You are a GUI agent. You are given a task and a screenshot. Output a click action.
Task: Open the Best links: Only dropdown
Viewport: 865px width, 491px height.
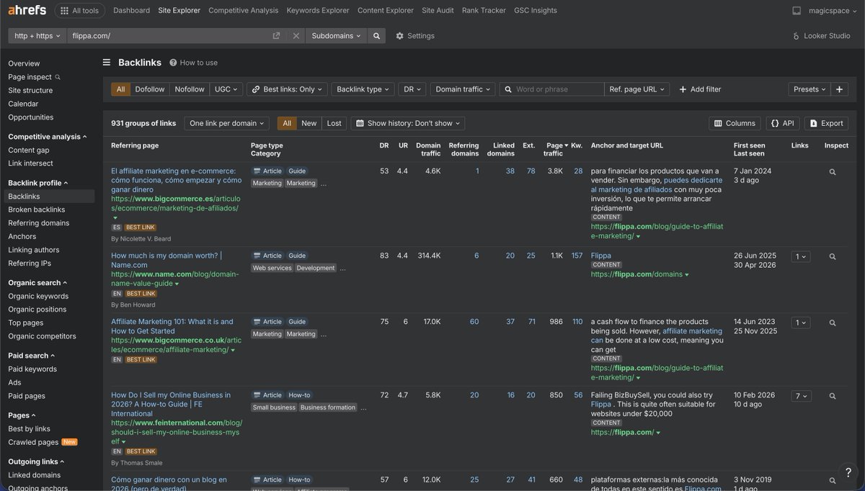click(287, 89)
